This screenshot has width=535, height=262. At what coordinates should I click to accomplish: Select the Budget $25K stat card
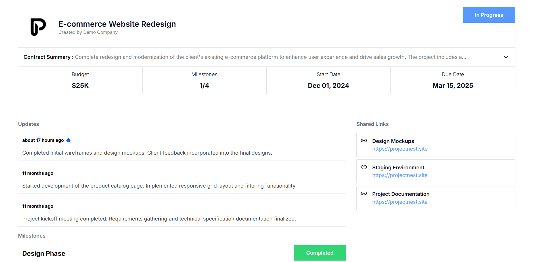pos(80,80)
